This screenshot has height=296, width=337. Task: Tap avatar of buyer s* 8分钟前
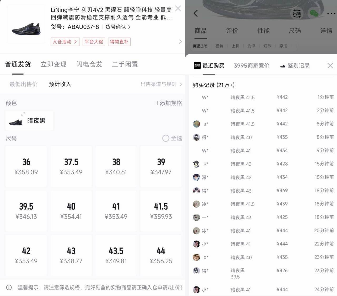point(196,124)
